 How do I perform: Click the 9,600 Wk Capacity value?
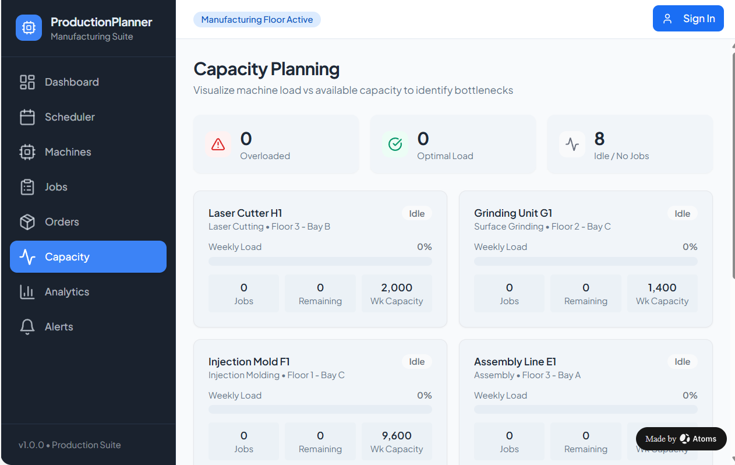coord(397,436)
